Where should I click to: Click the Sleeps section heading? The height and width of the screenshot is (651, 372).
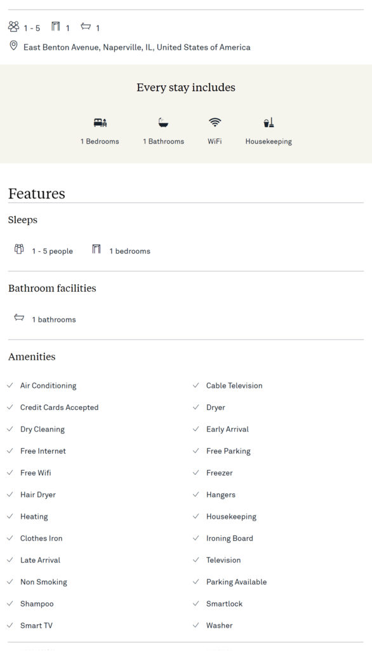point(23,219)
